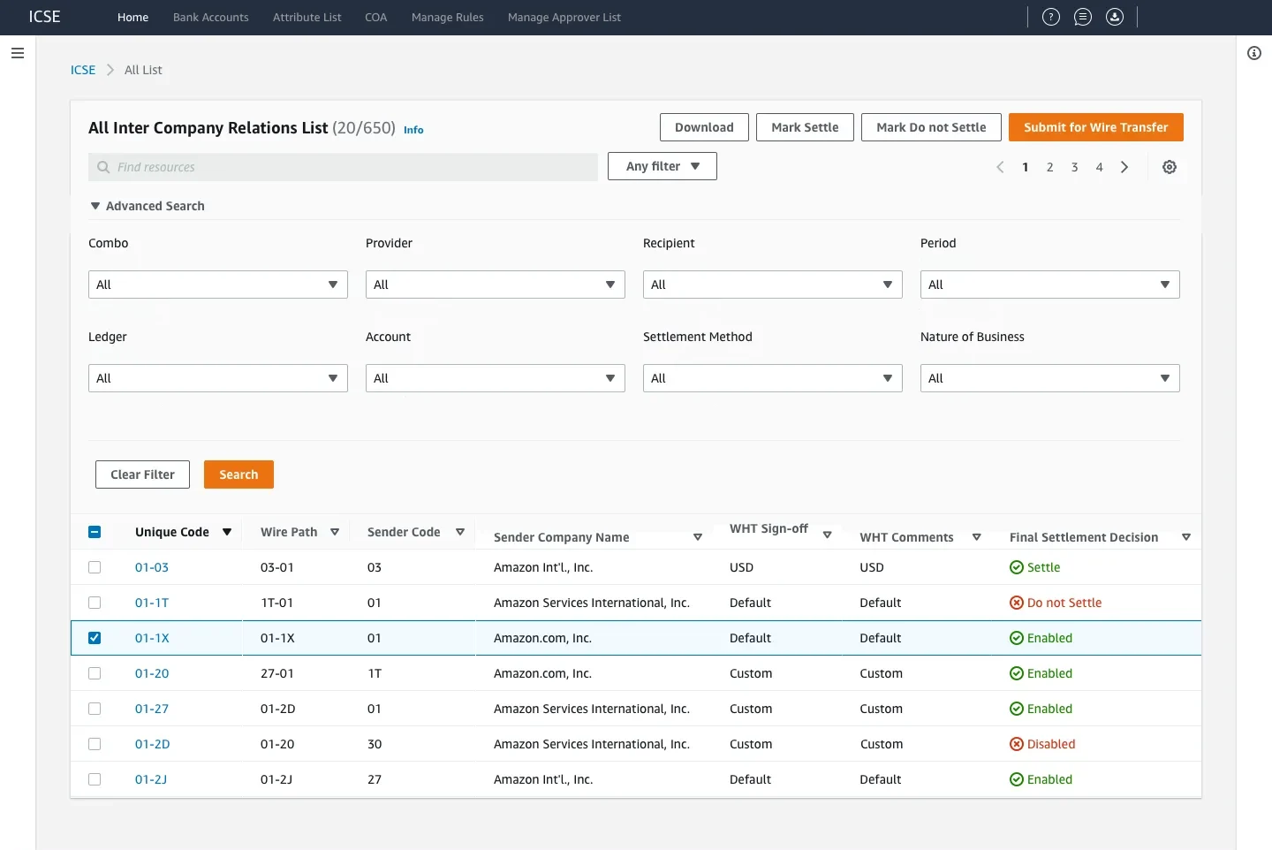Screen dimensions: 1272x850
Task: Check the row 01-20 checkbox
Action: [x=95, y=673]
